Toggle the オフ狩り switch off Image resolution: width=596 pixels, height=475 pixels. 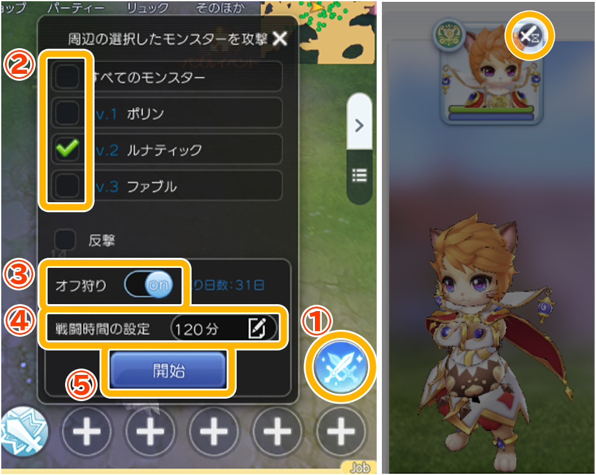pyautogui.click(x=148, y=285)
